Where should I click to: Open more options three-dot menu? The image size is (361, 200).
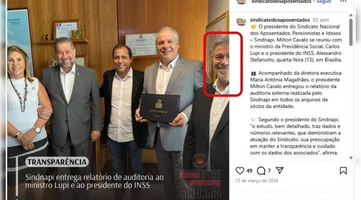coord(343,1)
